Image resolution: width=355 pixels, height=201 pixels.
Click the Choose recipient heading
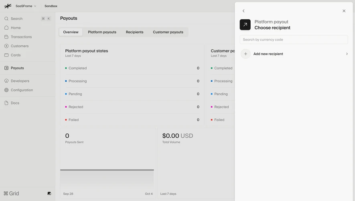click(x=272, y=28)
